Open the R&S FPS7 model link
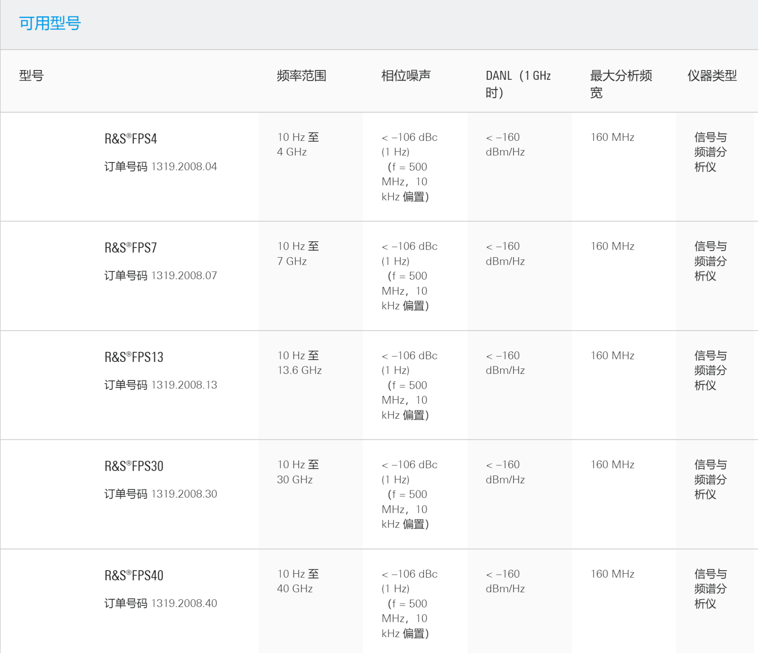Screen dimensions: 759x653 [x=131, y=248]
